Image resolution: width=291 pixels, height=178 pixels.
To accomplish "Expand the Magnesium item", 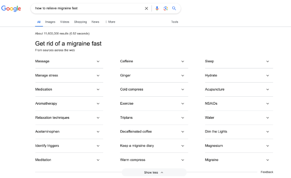I will click(239, 146).
